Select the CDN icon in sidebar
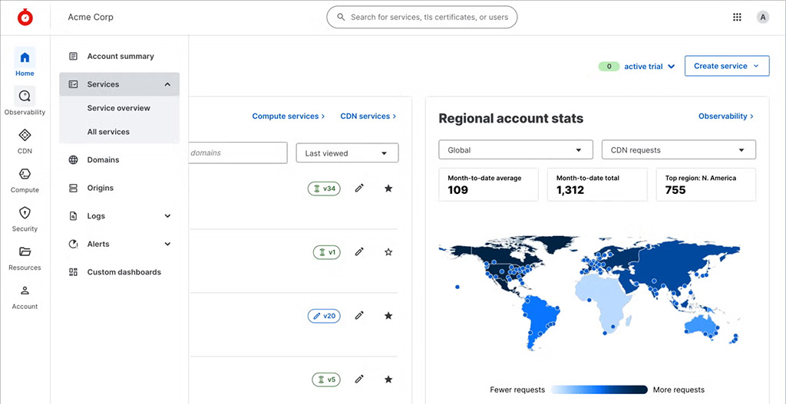The height and width of the screenshot is (404, 786). pos(25,135)
